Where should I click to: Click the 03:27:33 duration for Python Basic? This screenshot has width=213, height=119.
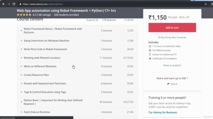[x=128, y=102]
